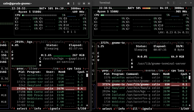This screenshot has width=194, height=112.
Task: Click kill in Terminal proc footer
Action: 134,109
